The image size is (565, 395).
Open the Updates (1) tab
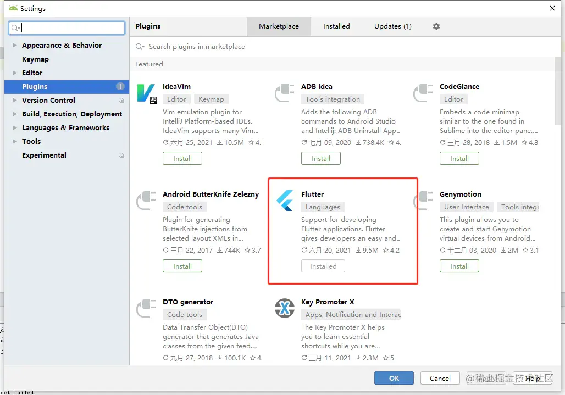click(x=393, y=26)
